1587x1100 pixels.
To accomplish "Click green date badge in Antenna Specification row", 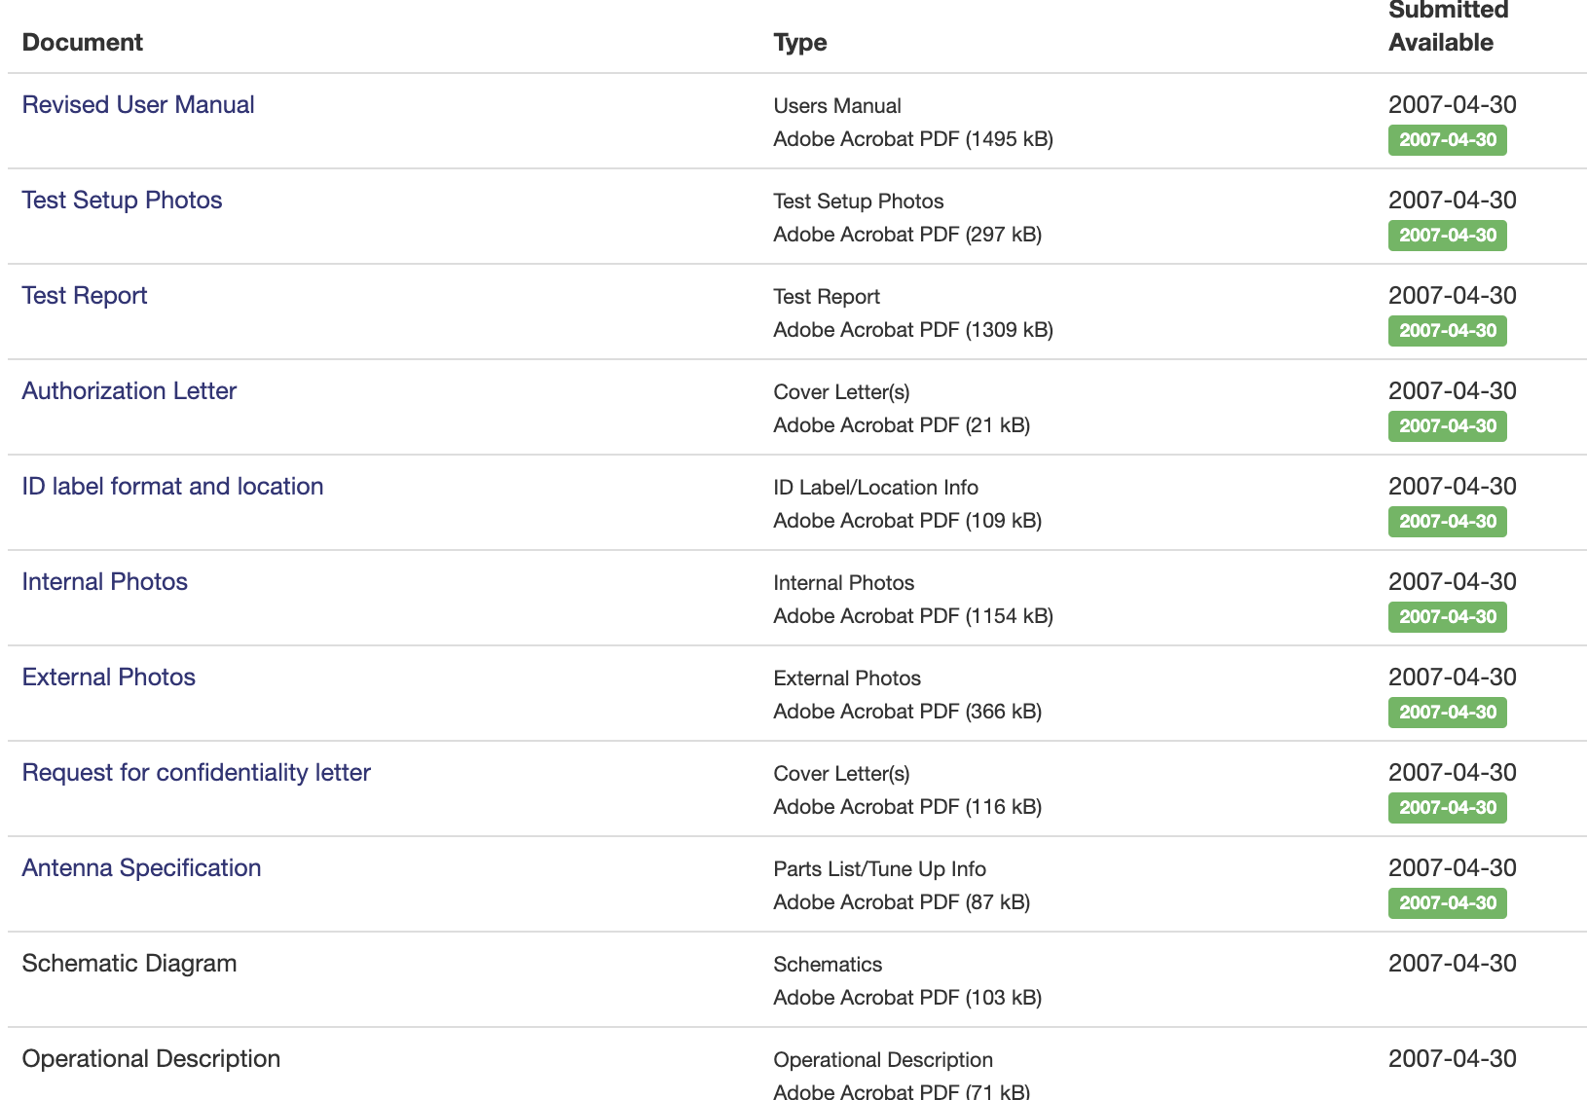I will 1448,903.
